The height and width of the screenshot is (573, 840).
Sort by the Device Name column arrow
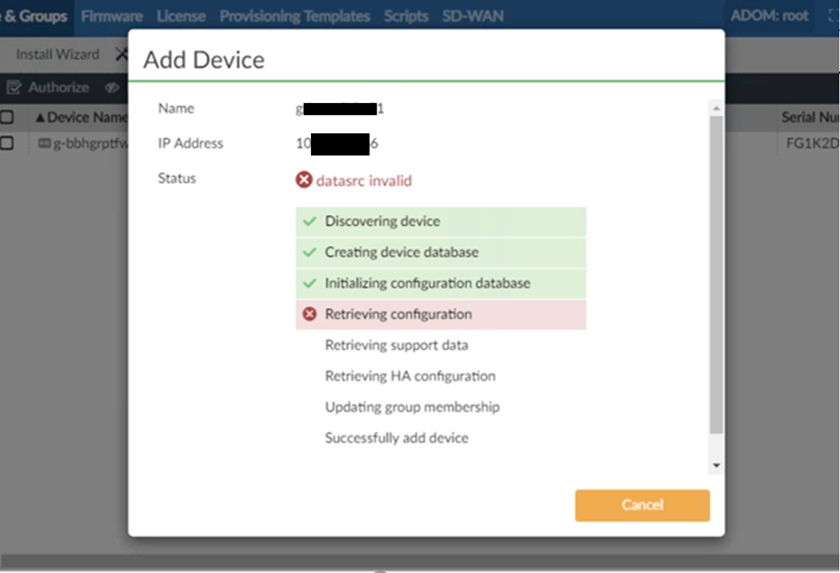pyautogui.click(x=40, y=117)
